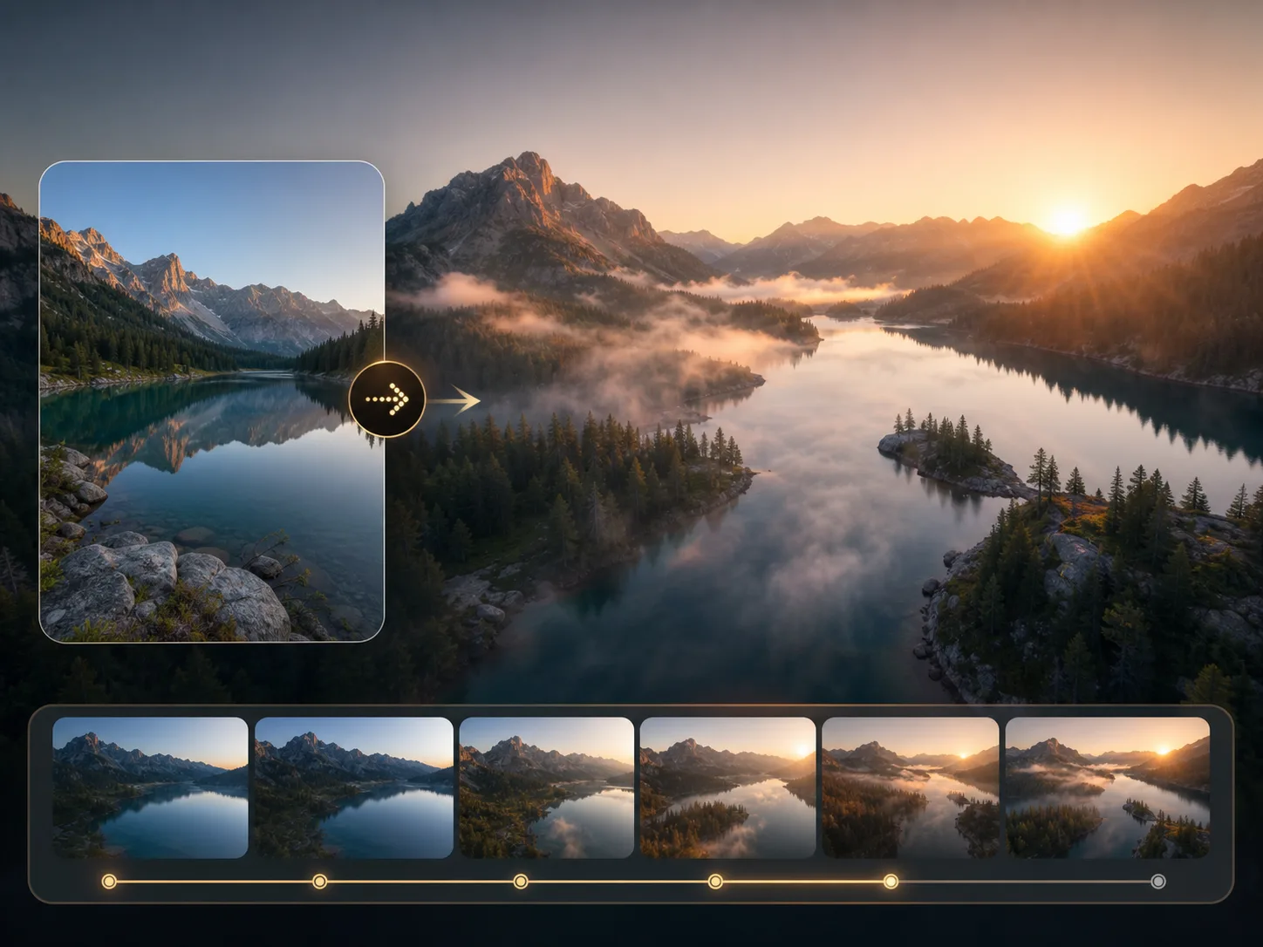
Task: Click the second timeline marker dot
Action: click(x=320, y=882)
